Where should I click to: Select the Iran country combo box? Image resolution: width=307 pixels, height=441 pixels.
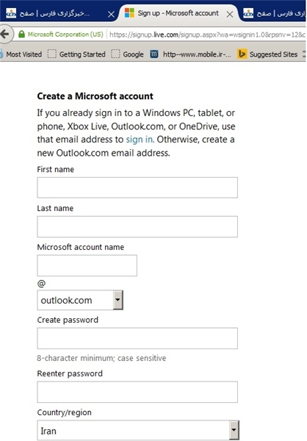click(138, 430)
